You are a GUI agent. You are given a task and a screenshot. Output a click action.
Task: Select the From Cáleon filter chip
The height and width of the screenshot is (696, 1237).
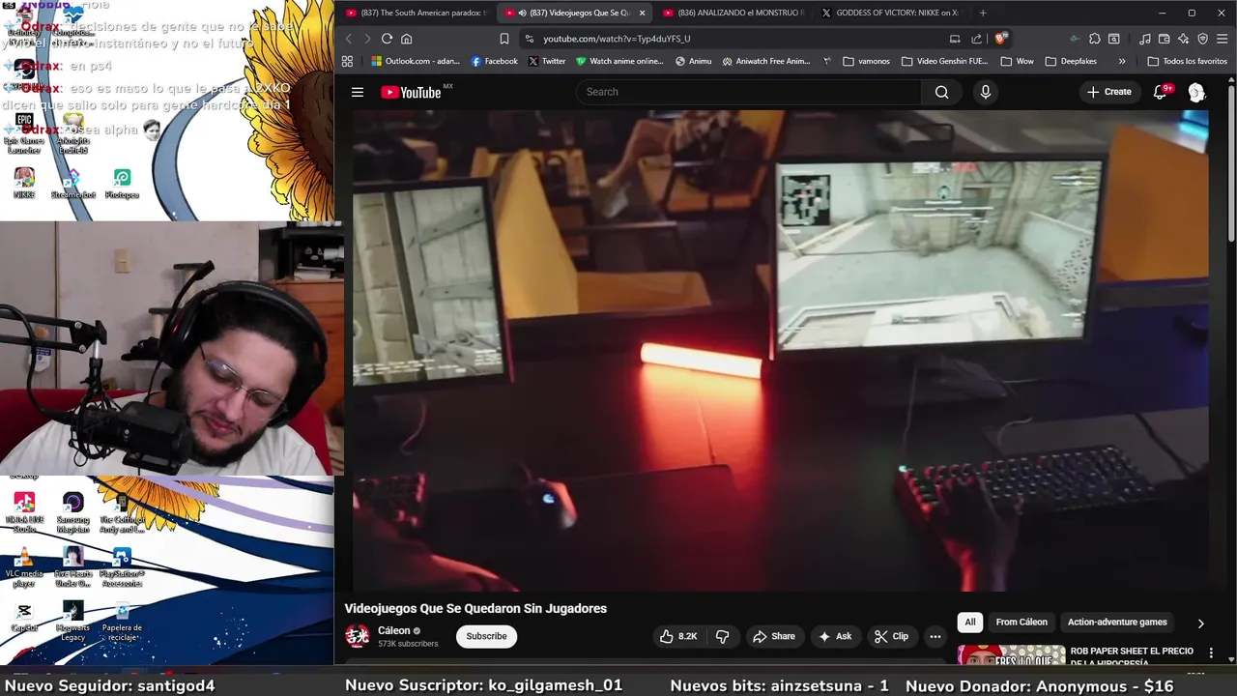tap(1021, 623)
